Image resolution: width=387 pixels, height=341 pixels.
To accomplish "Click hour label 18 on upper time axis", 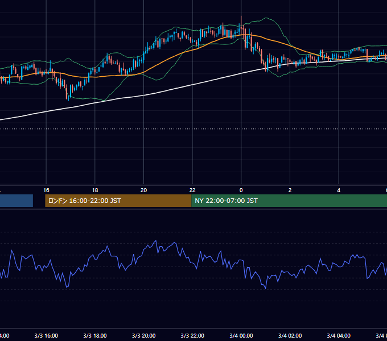I will click(95, 190).
